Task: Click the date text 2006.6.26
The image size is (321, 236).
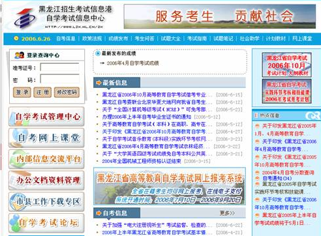Action: [x=36, y=38]
